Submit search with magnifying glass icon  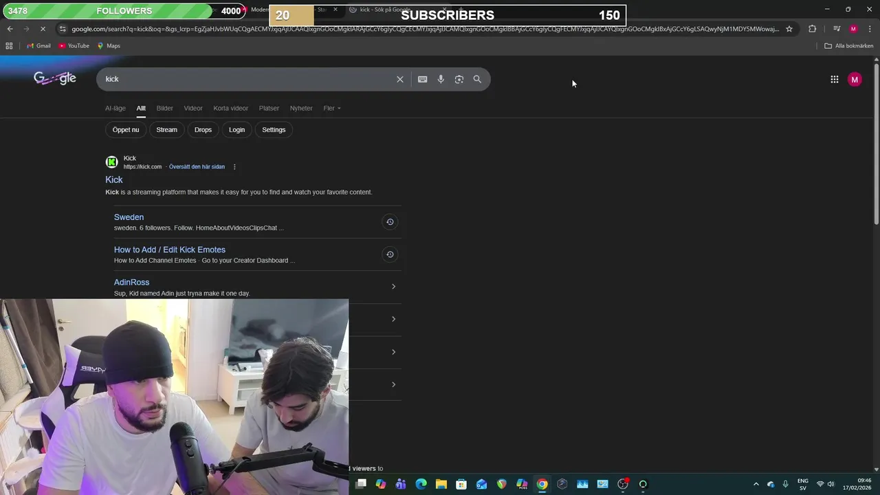point(477,79)
